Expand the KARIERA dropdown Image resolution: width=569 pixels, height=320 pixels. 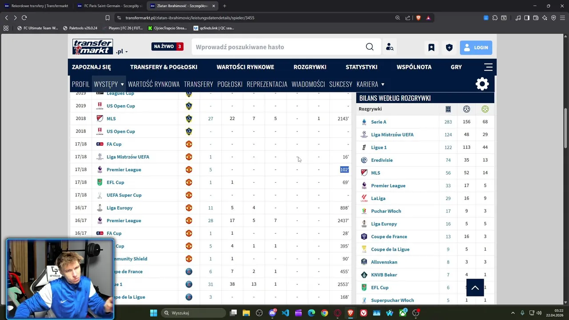click(383, 84)
